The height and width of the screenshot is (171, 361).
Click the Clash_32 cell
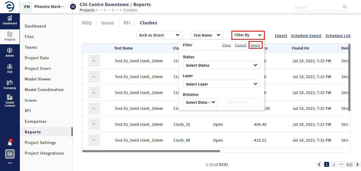tap(182, 124)
